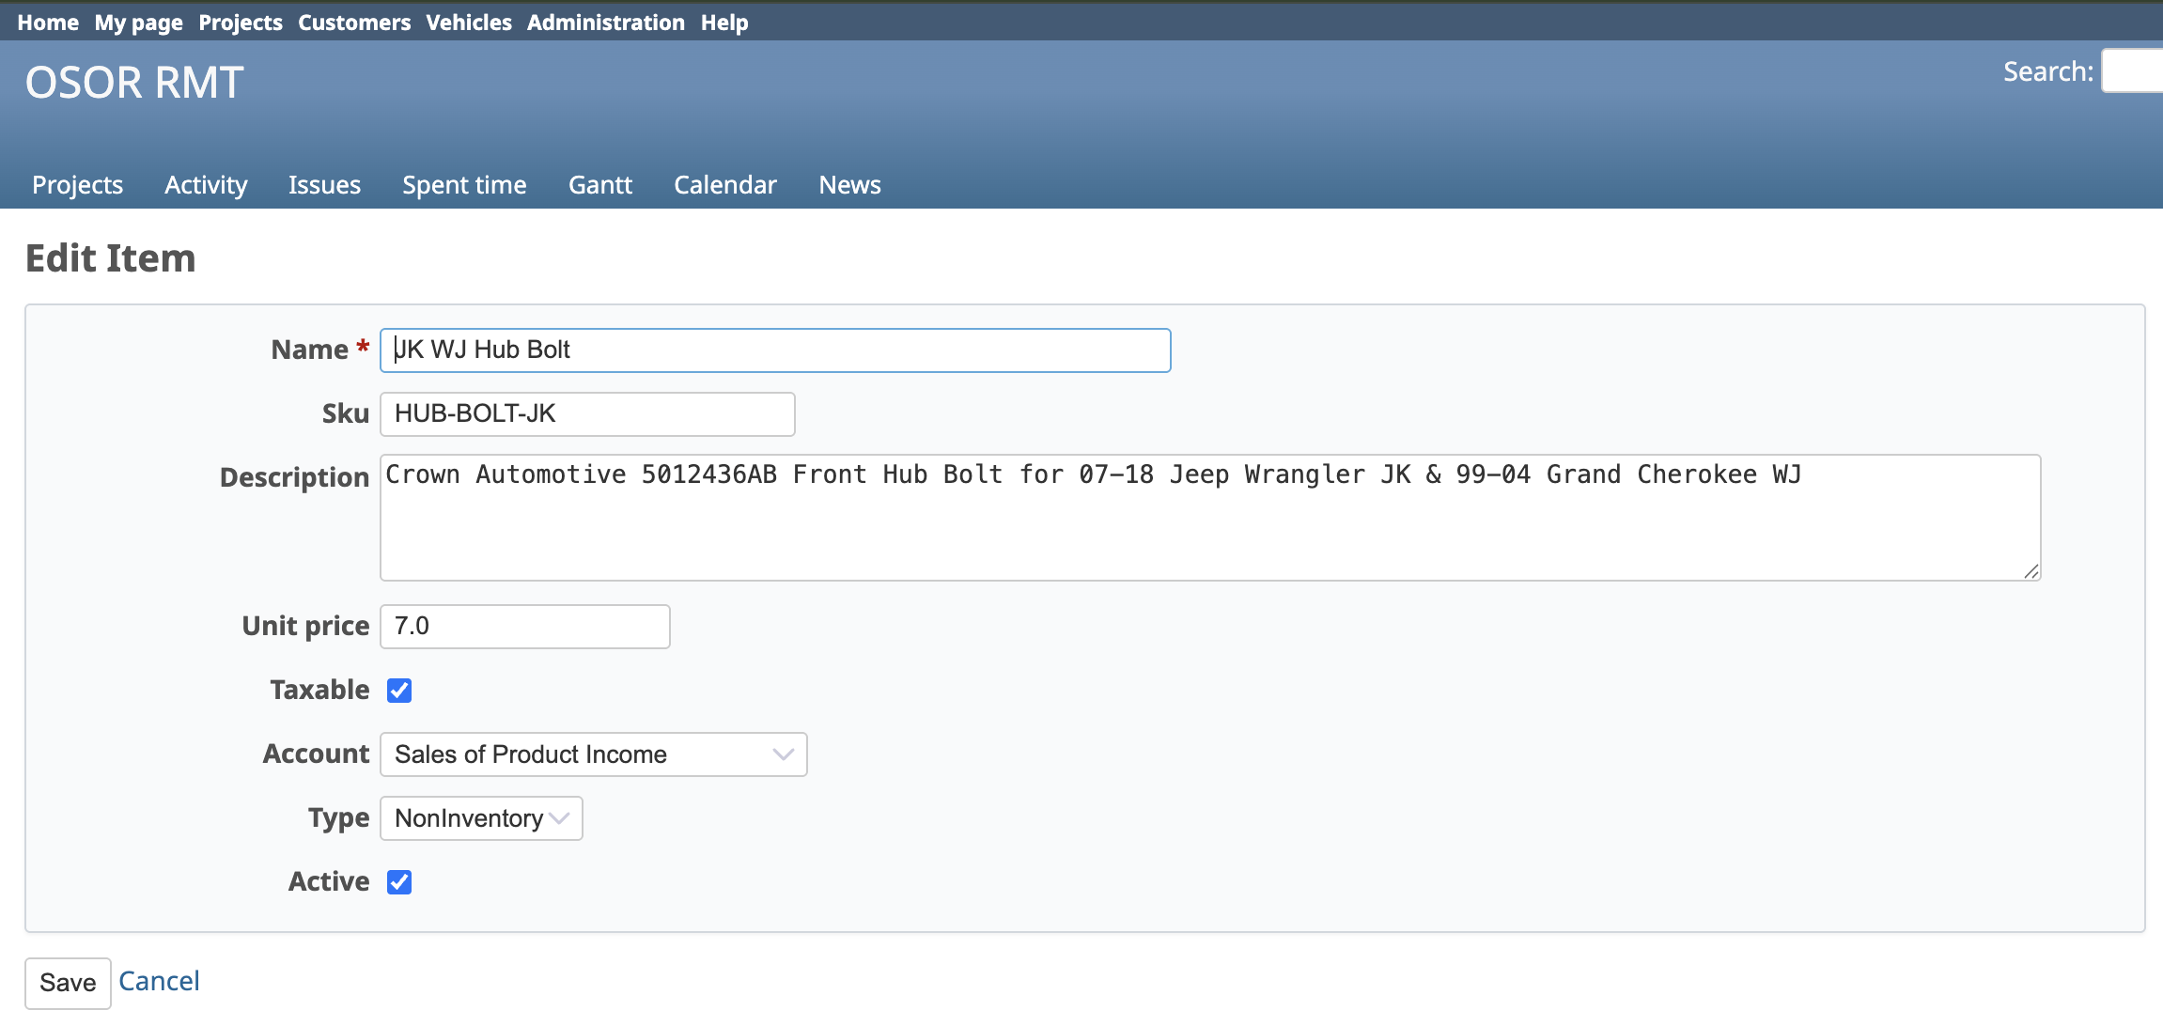Image resolution: width=2163 pixels, height=1026 pixels.
Task: Open the Issues tab
Action: pos(324,185)
